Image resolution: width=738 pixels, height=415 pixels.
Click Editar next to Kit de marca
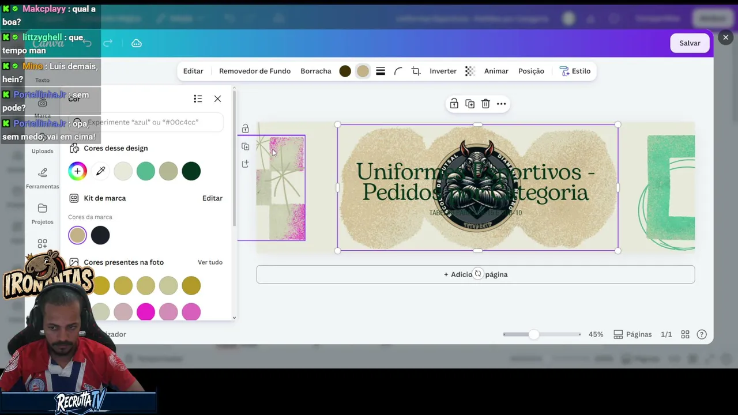[212, 198]
